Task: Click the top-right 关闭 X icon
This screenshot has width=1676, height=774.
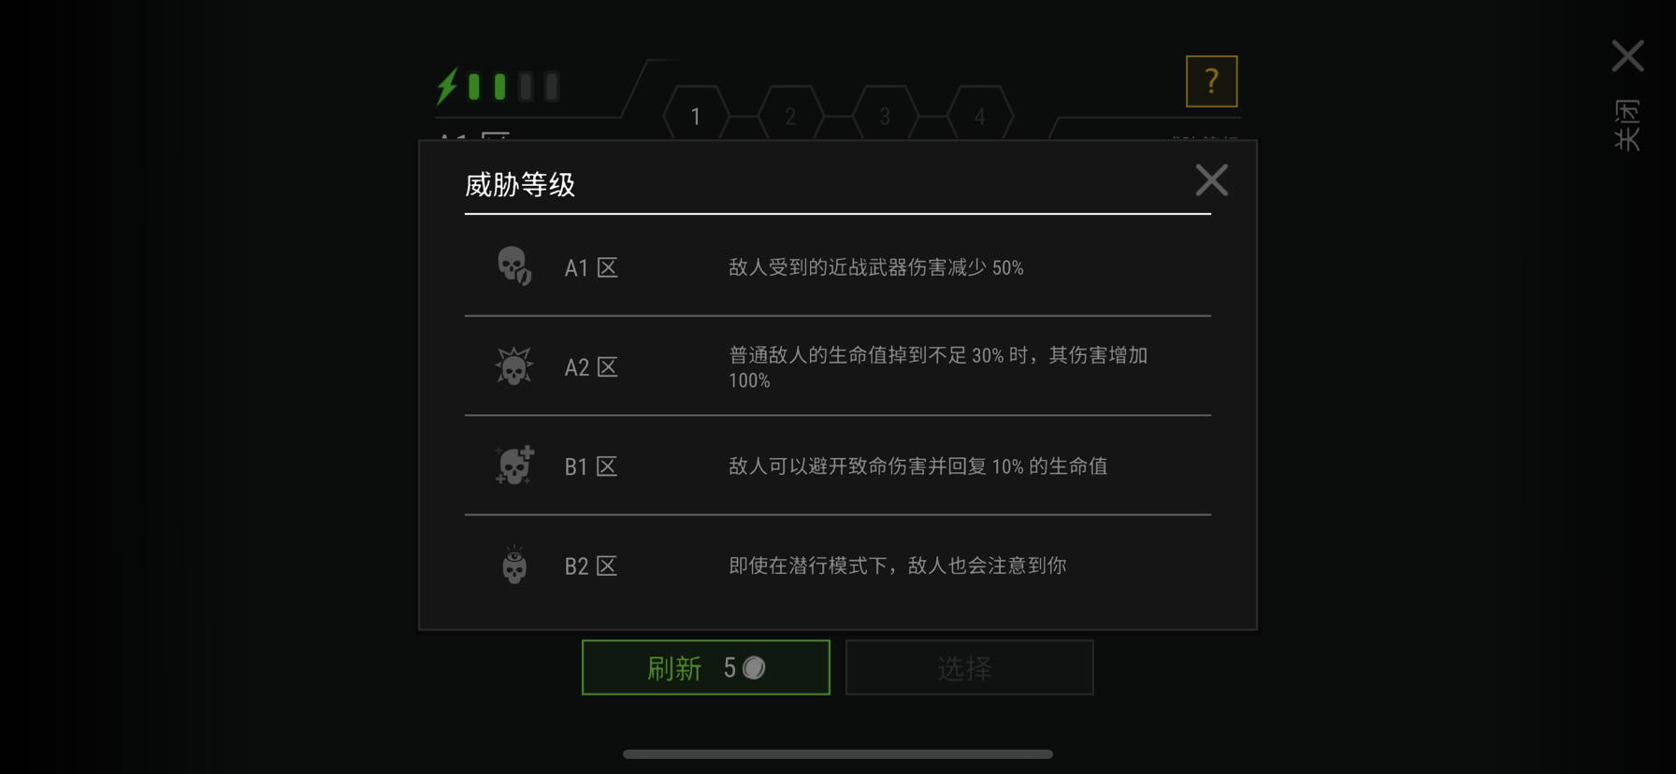Action: point(1627,56)
